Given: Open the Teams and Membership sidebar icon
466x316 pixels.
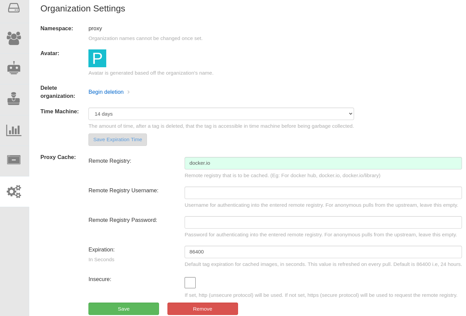Looking at the screenshot, I should 14,38.
